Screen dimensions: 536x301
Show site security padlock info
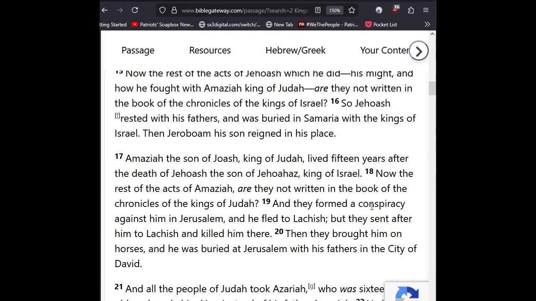[x=174, y=10]
